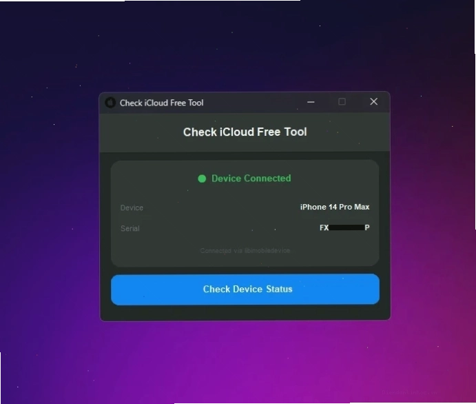Click the 'Serial' field label
This screenshot has height=404, width=476.
point(130,228)
